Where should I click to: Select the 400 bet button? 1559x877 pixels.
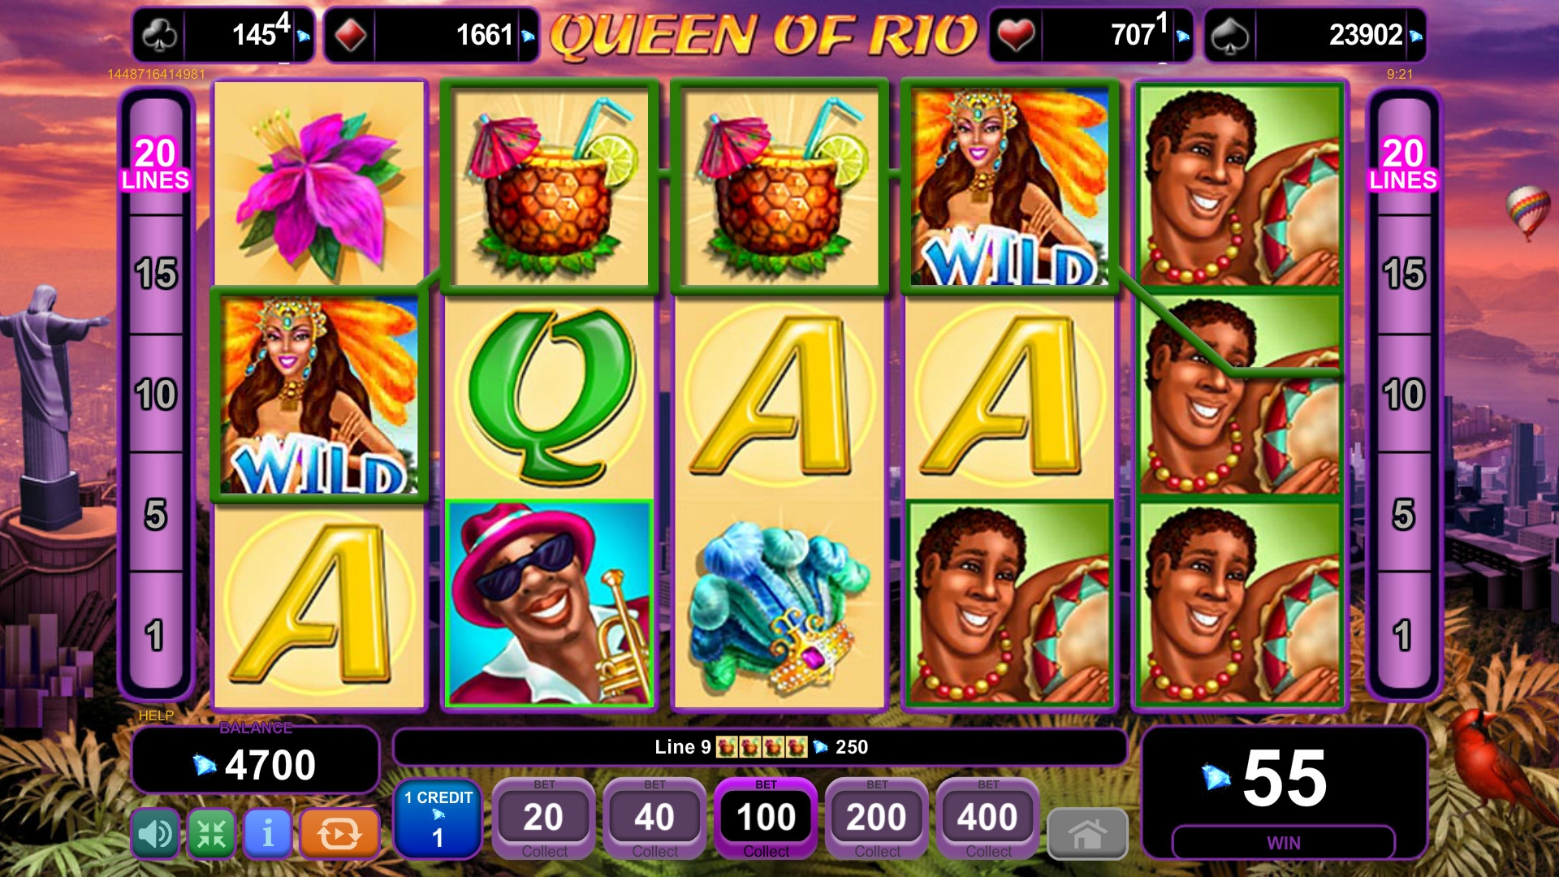[988, 819]
